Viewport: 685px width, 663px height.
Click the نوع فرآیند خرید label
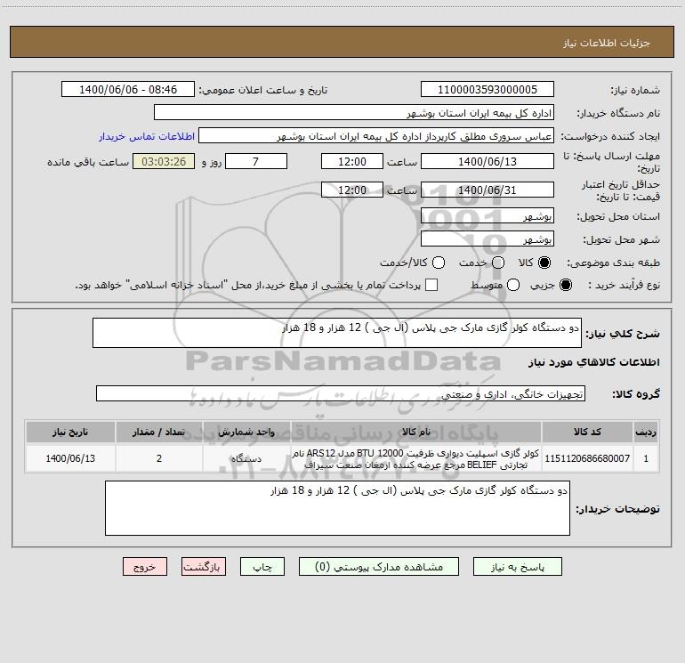(625, 285)
